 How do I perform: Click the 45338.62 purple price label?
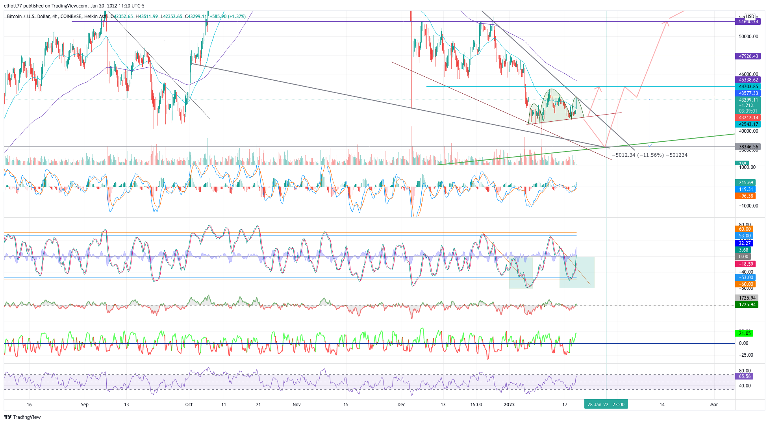coord(748,80)
